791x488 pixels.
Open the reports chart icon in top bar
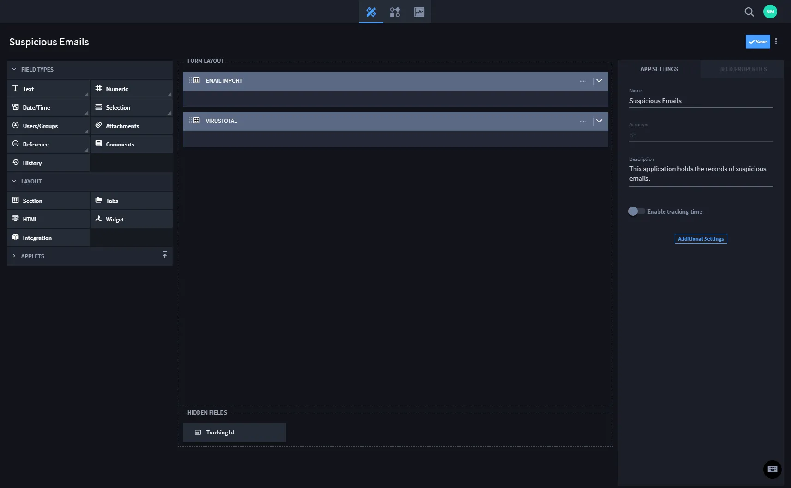coord(419,12)
